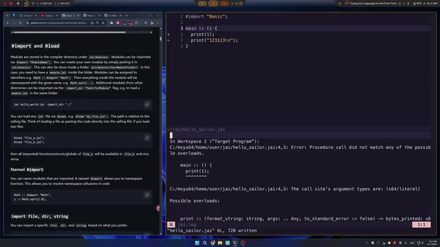Click the browser page vertical scrollbar
The width and height of the screenshot is (440, 247).
click(x=160, y=38)
